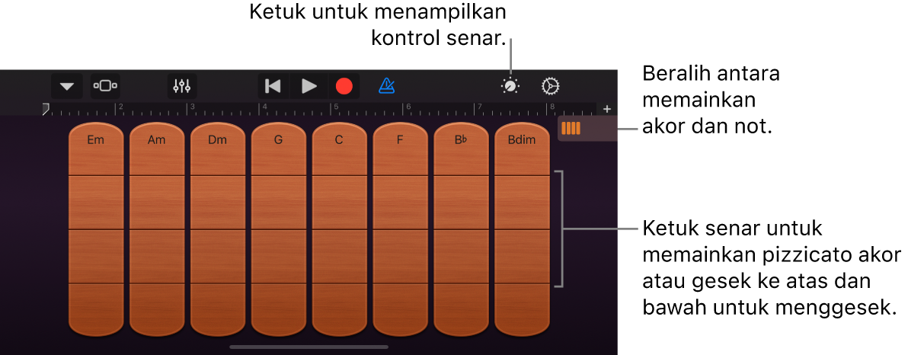The image size is (908, 355).
Task: Open the navigation dropdown arrow button
Action: [67, 86]
